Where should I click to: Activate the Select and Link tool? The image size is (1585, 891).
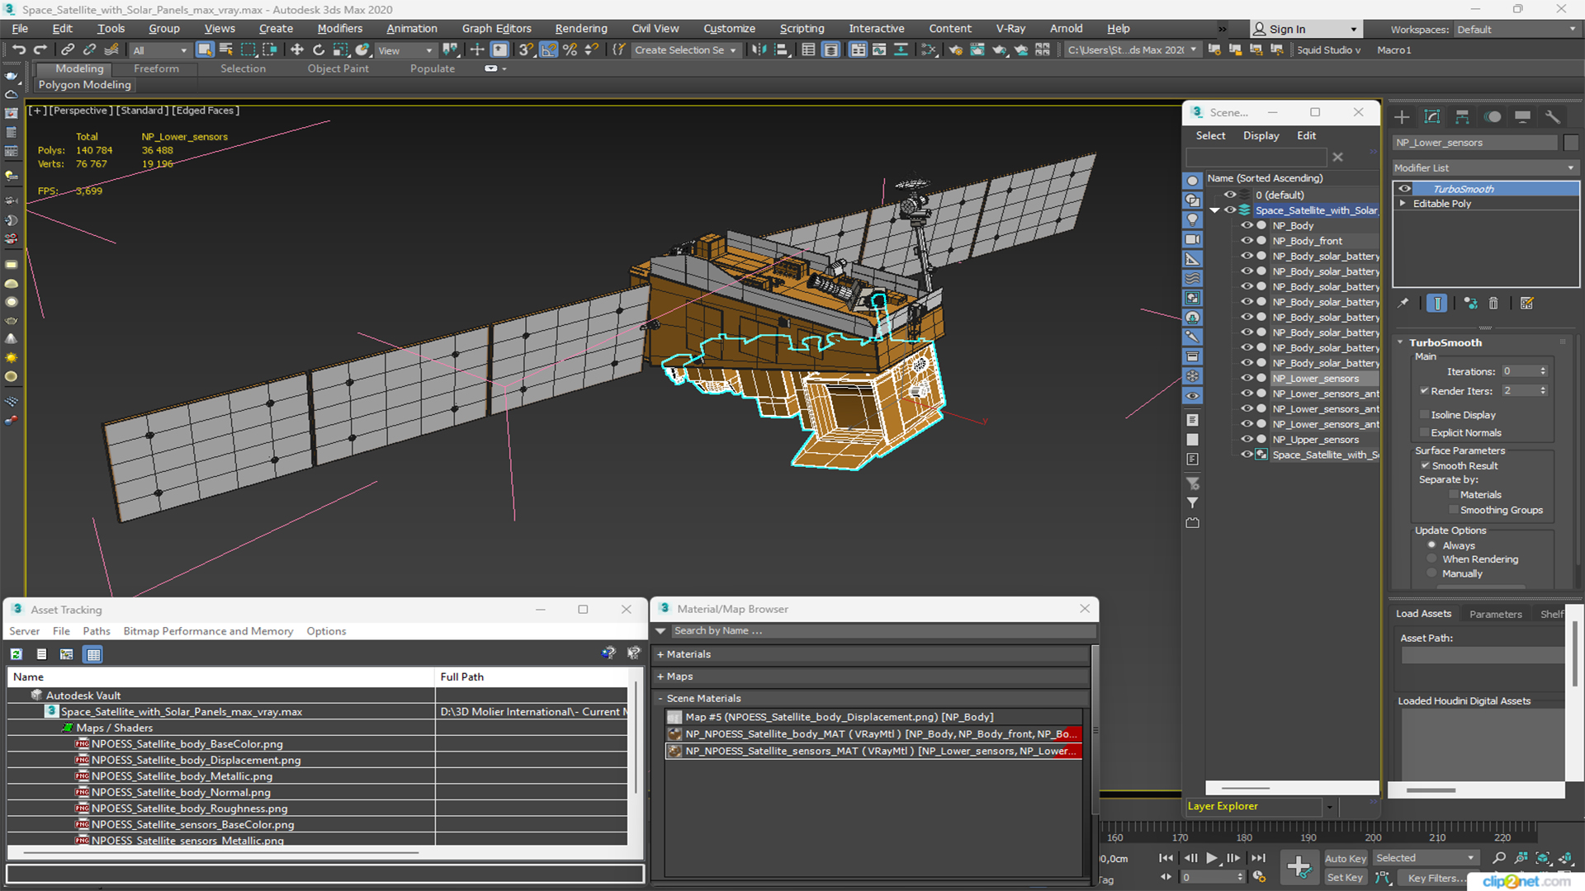[68, 49]
